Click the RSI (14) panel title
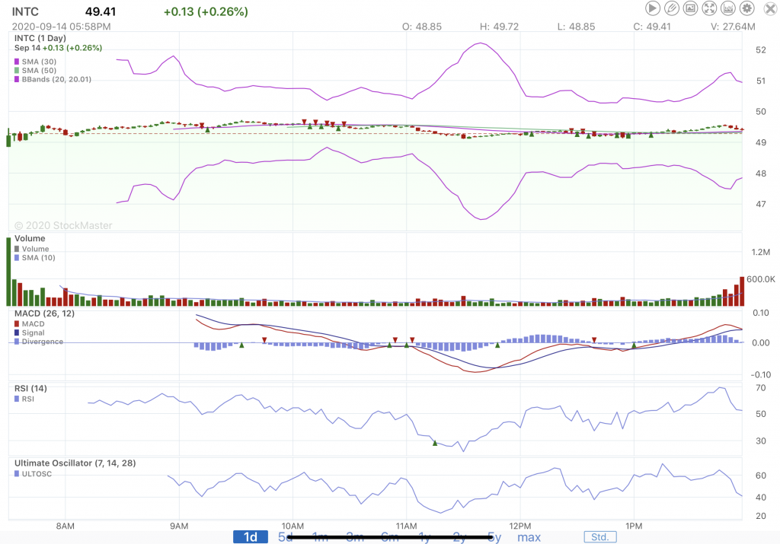The height and width of the screenshot is (544, 780). click(30, 389)
